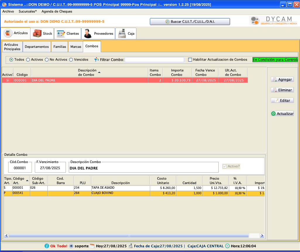This screenshot has height=252, width=300.
Task: Open the Caja cash register tab
Action: point(126,34)
